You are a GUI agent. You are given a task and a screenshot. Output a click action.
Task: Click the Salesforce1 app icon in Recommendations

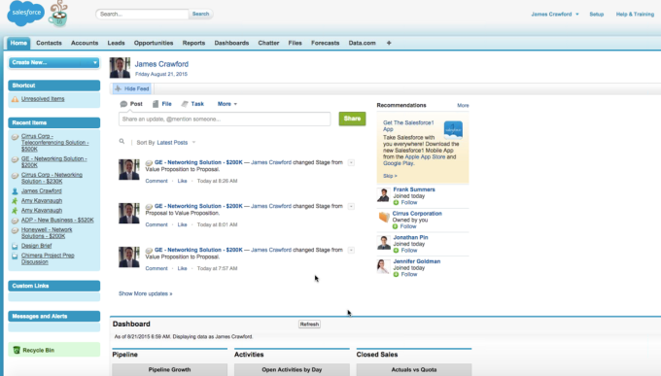pyautogui.click(x=453, y=130)
